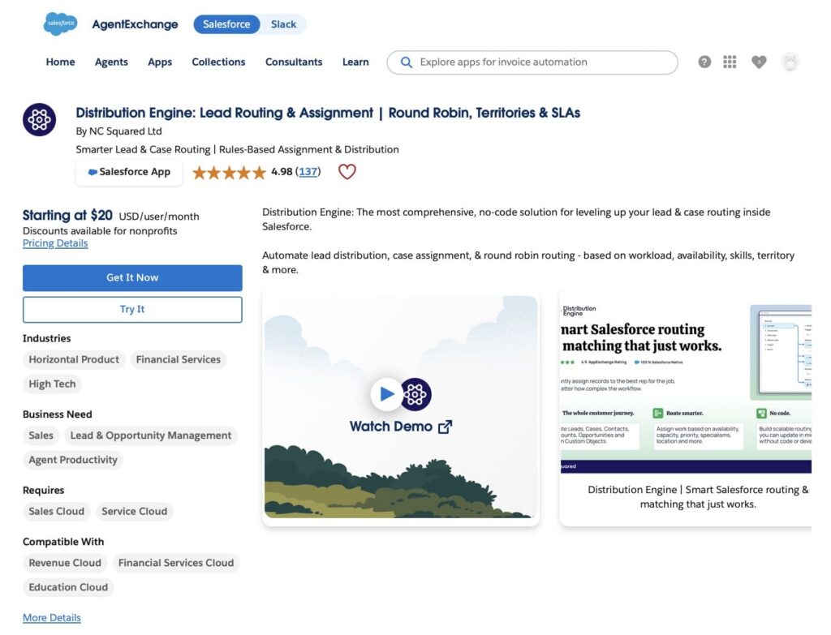Open favorites heart icon in header

pos(759,62)
